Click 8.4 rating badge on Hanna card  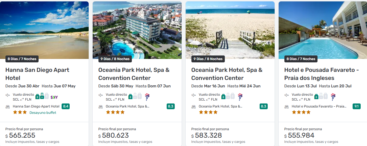click(x=66, y=106)
